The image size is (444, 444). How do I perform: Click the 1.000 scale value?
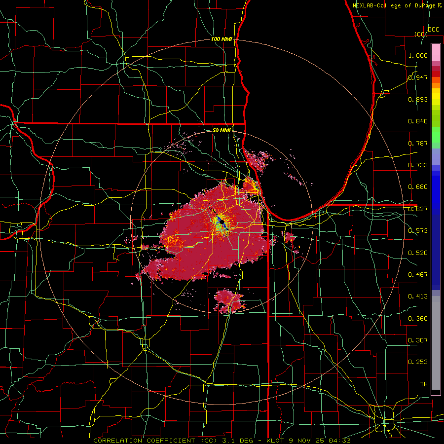418,55
